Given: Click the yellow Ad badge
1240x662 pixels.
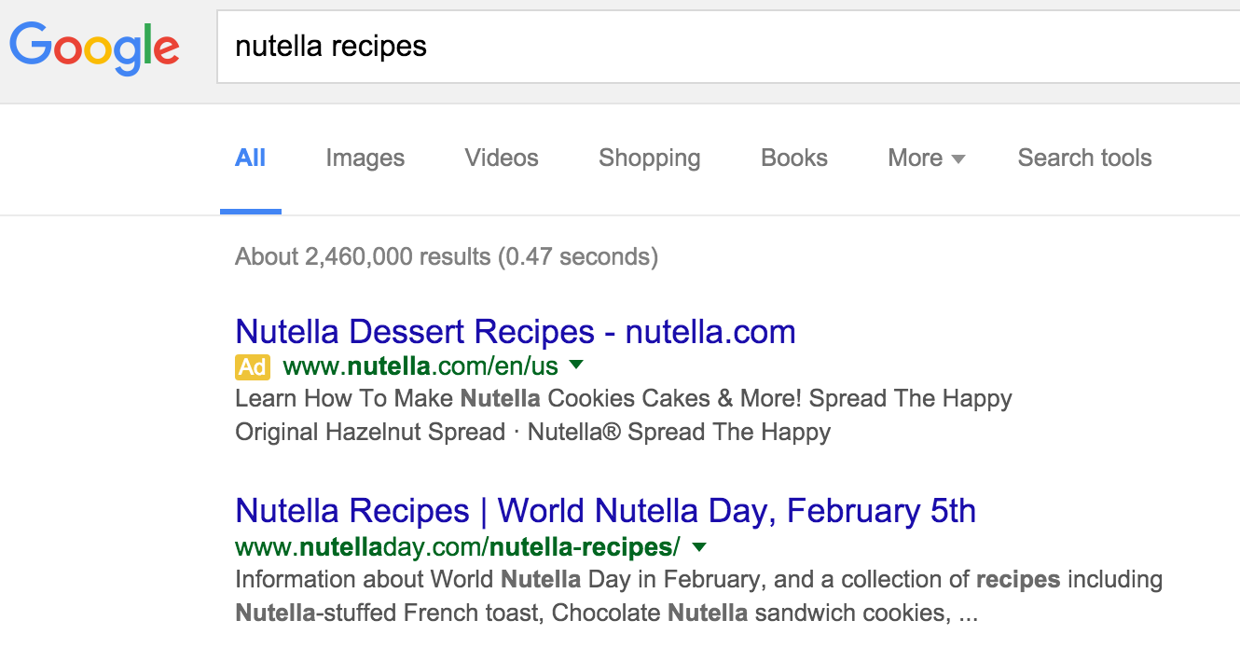Looking at the screenshot, I should [x=252, y=366].
